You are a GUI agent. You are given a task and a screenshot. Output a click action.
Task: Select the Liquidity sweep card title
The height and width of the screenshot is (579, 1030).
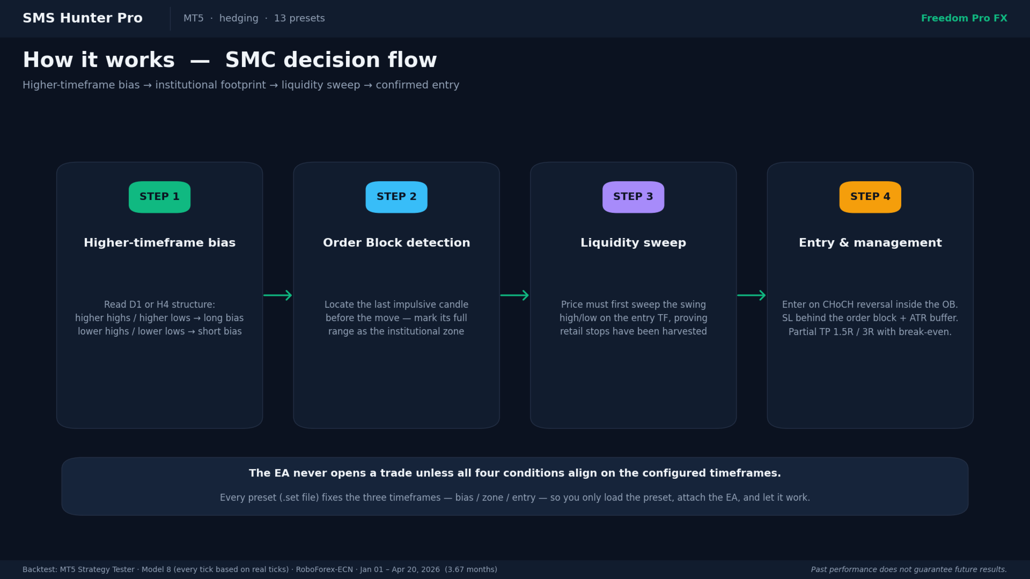coord(633,243)
